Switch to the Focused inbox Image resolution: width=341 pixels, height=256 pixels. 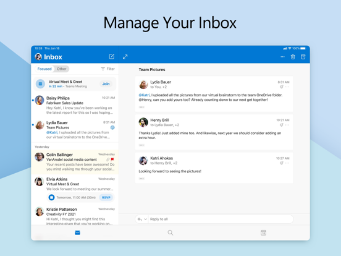coord(44,69)
